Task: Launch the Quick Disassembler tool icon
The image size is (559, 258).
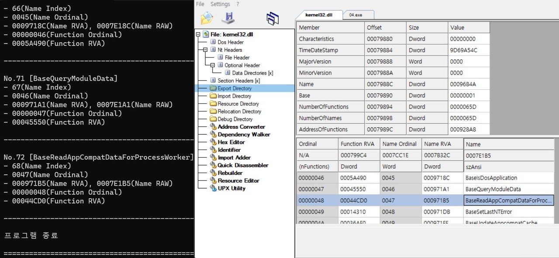Action: point(213,165)
